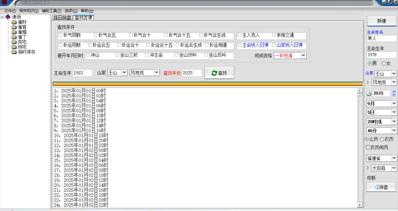Viewport: 398px width, 211px height.
Task: Enable the 卦运合十 checkbox
Action: 119,45
